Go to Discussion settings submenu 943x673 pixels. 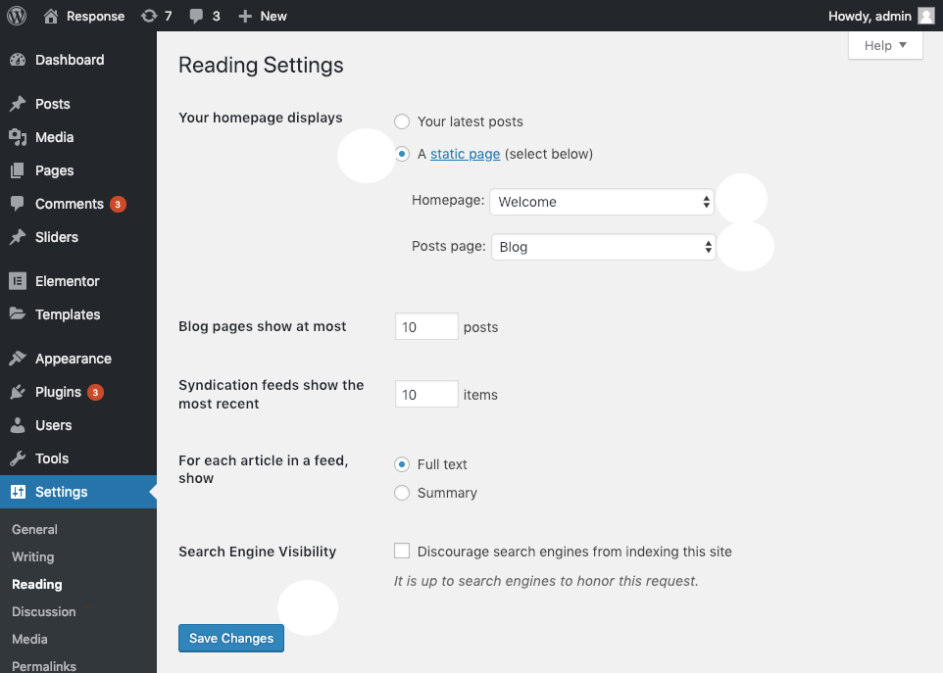pyautogui.click(x=44, y=611)
